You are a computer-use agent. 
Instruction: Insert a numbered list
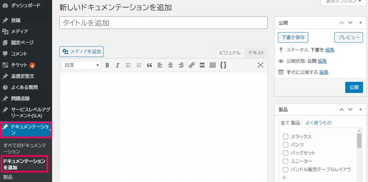pyautogui.click(x=139, y=65)
